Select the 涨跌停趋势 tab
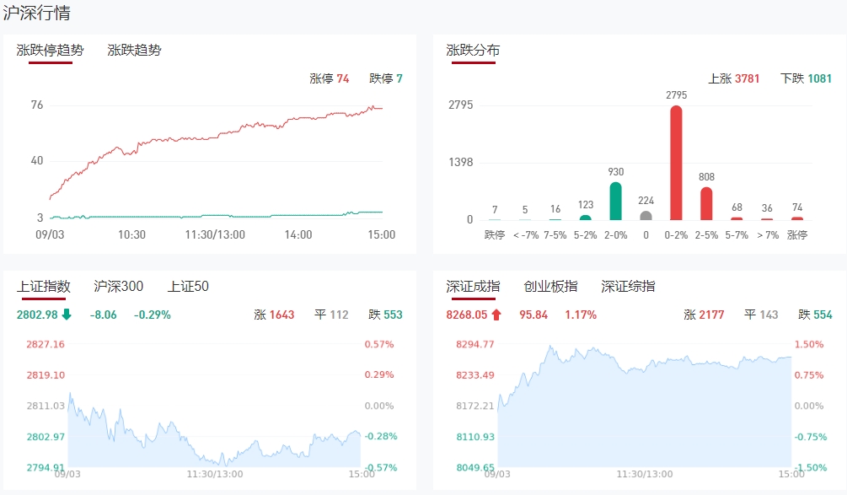 coord(50,50)
